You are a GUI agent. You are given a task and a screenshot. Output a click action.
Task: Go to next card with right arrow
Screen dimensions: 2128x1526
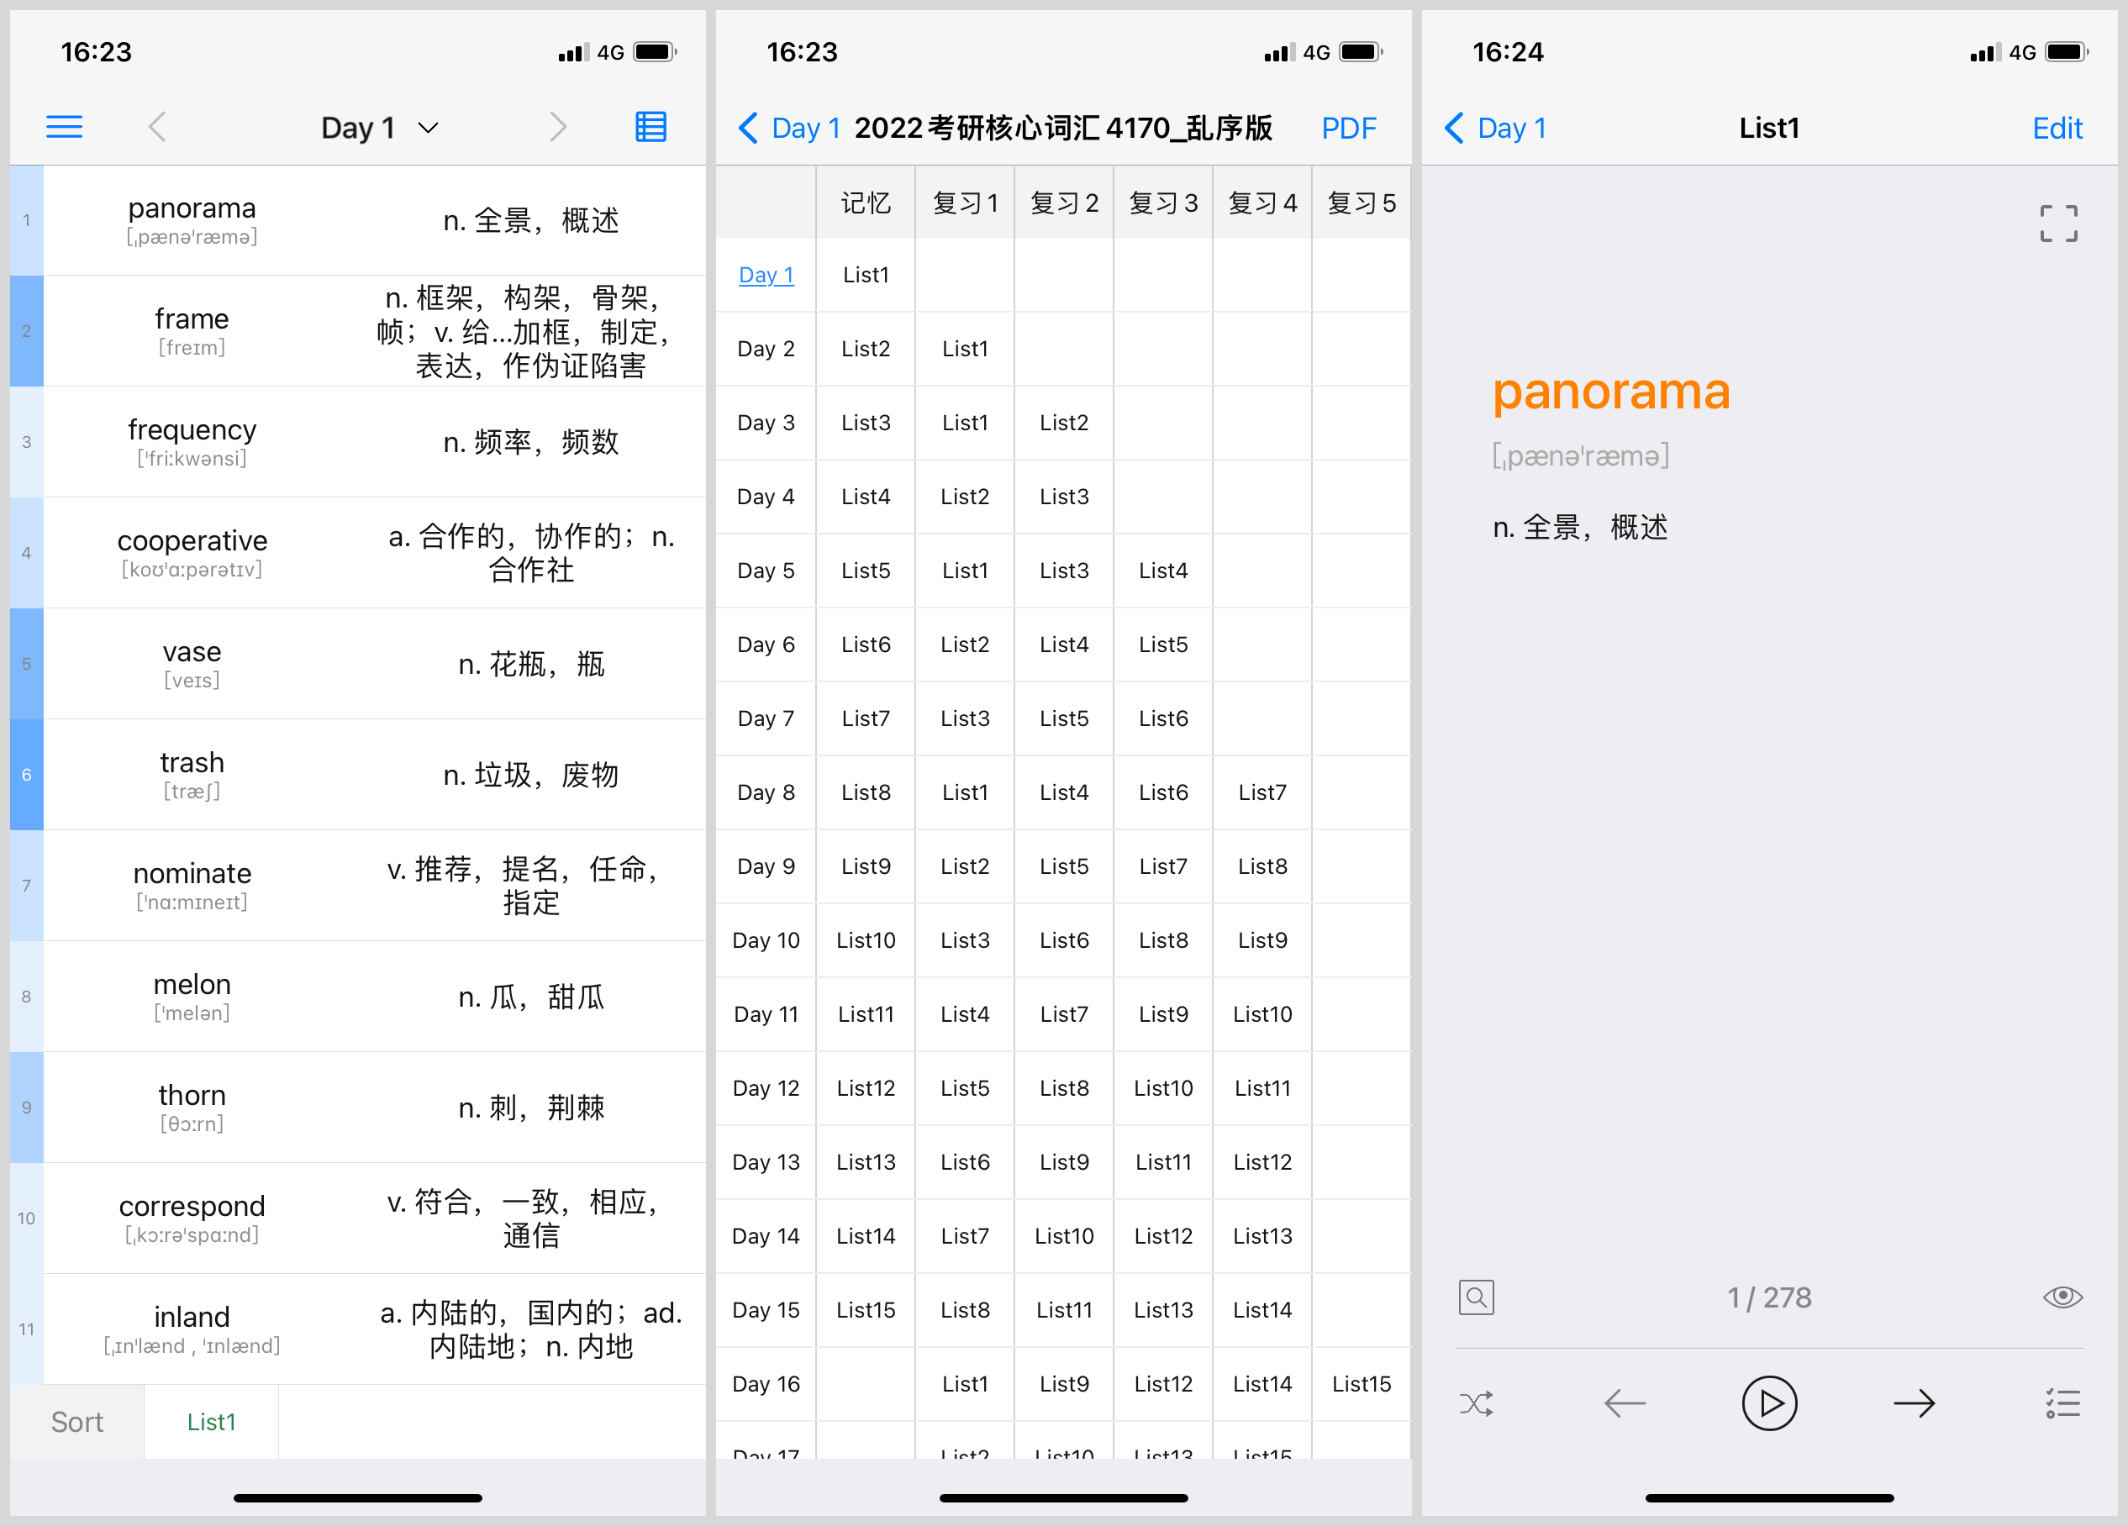coord(1914,1403)
